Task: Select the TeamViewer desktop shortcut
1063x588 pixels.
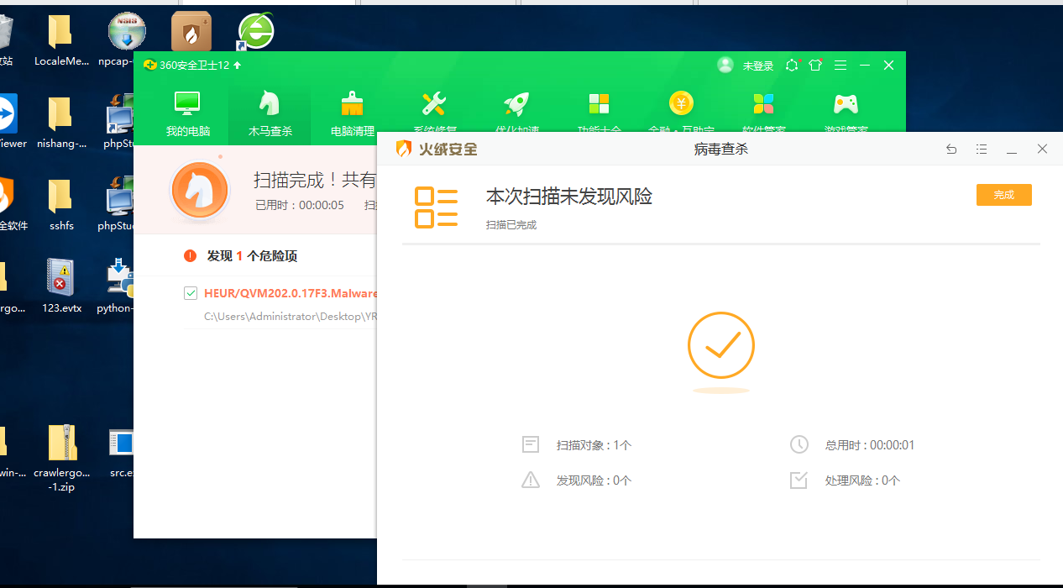Action: [11, 122]
